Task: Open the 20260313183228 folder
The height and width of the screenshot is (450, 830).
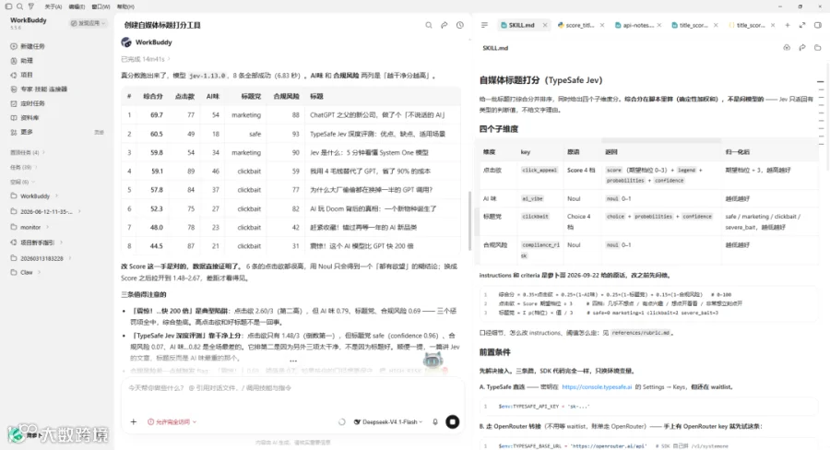Action: [41, 258]
